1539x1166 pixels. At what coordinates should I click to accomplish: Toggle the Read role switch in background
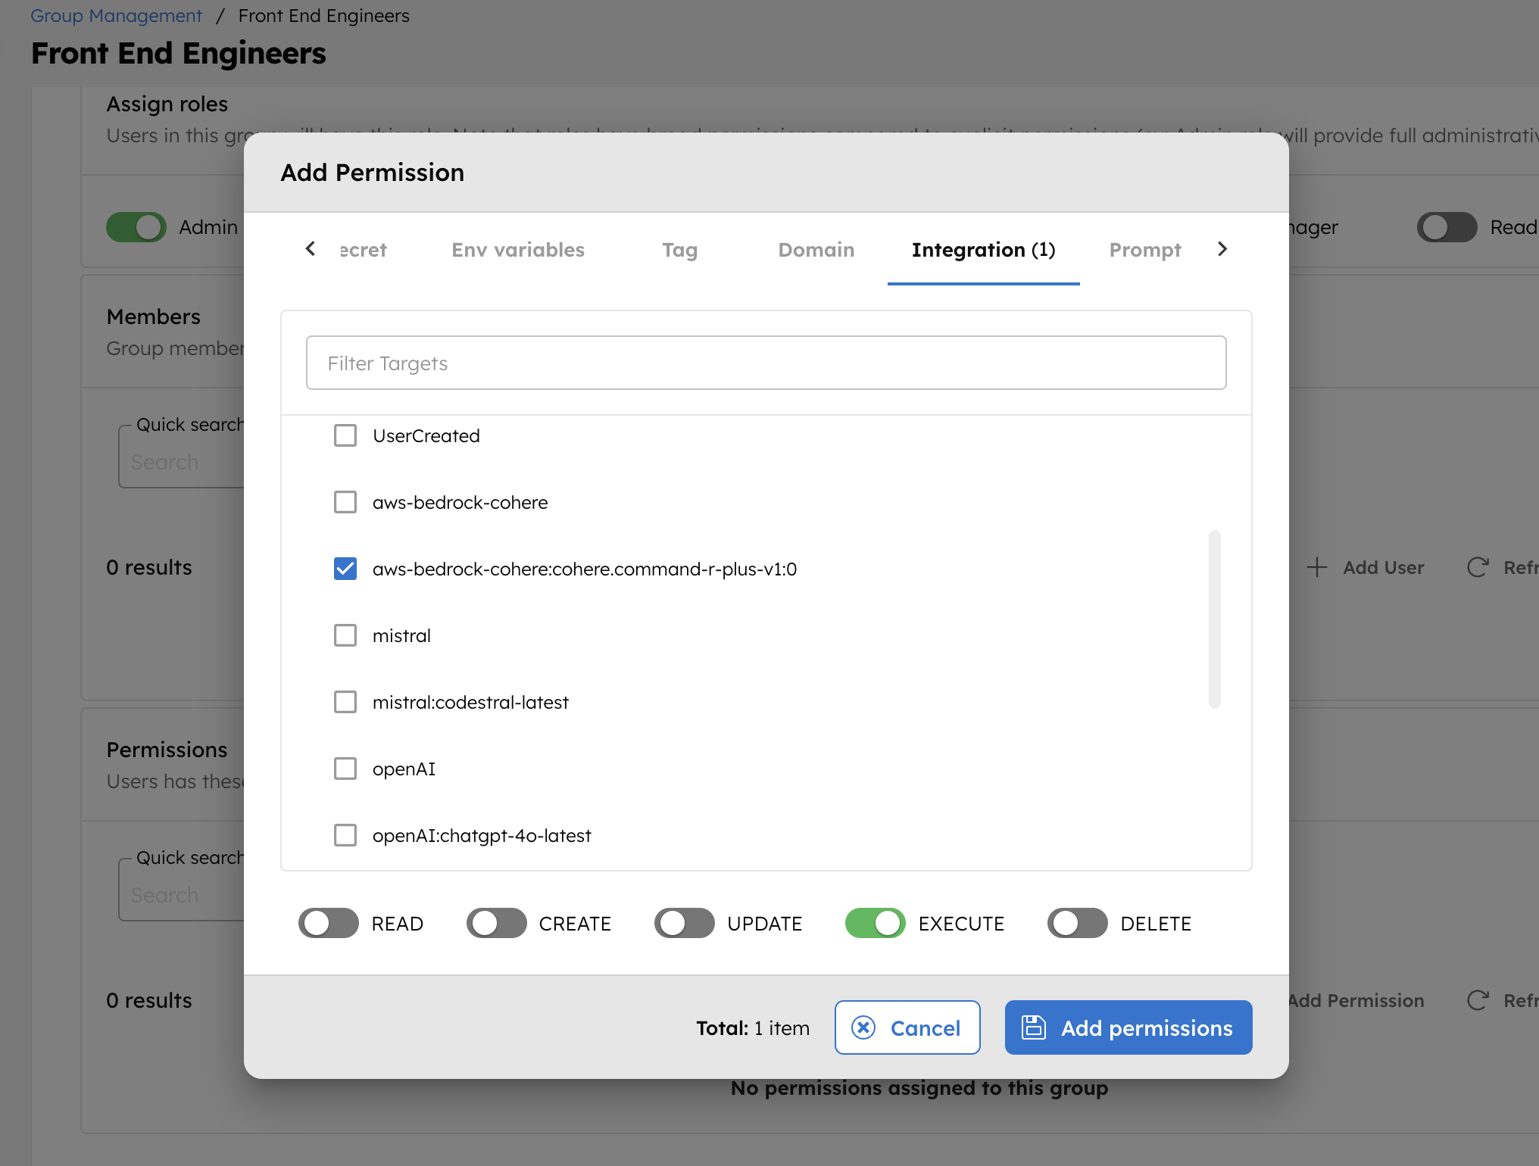pos(1447,227)
